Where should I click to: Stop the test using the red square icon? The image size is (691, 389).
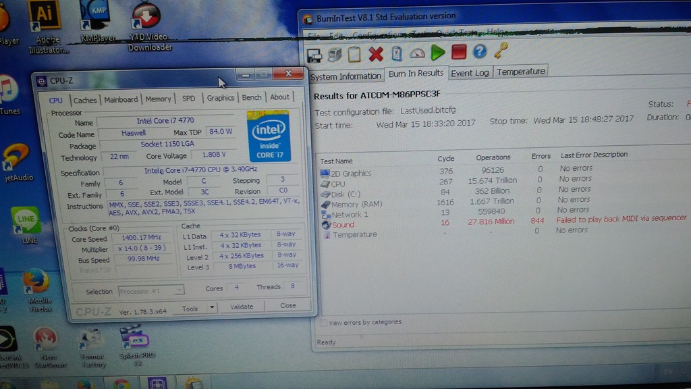459,52
